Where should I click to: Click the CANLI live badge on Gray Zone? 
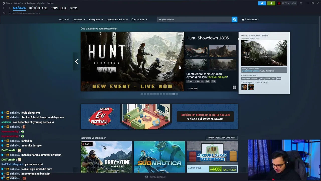[87, 144]
